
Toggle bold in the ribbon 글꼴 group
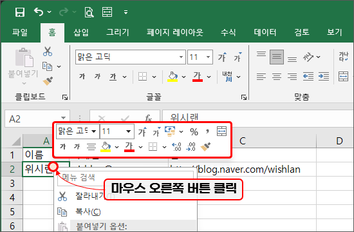(82, 77)
